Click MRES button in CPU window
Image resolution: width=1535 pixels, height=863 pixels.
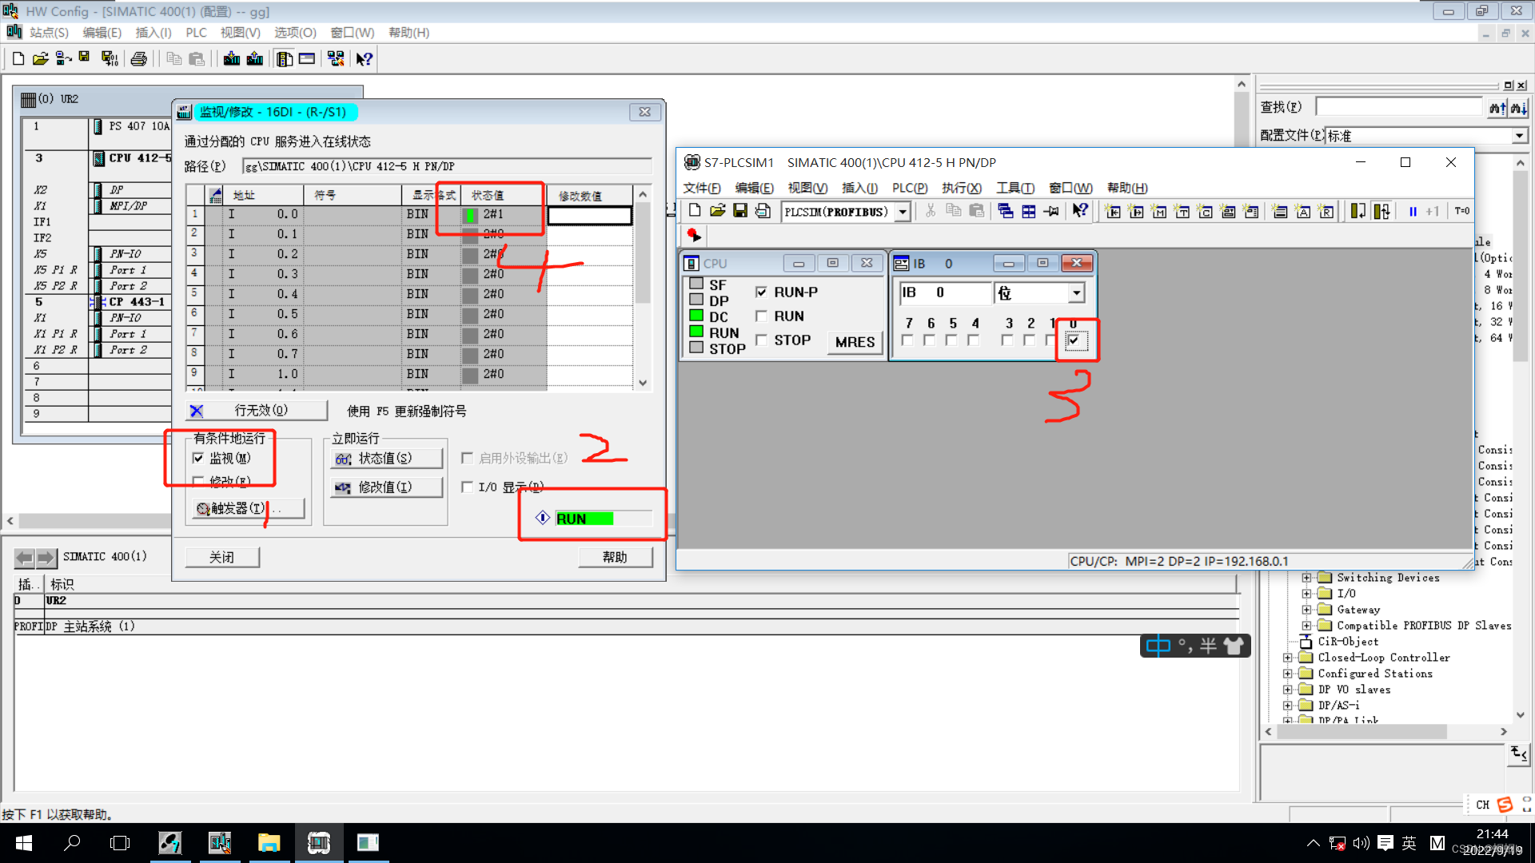coord(855,342)
